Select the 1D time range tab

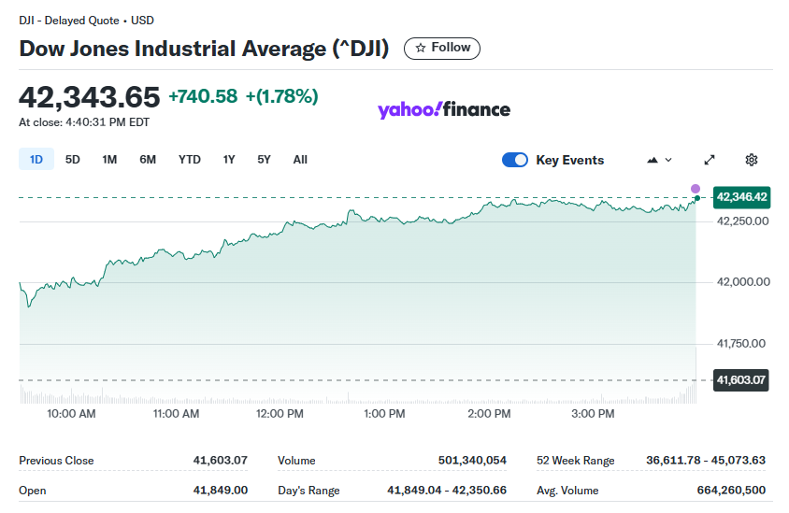point(36,160)
